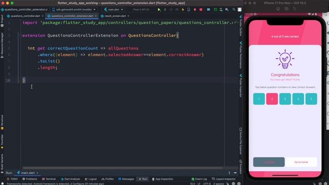329x185 pixels.
Task: Open the Problems tool window
Action: click(30, 179)
